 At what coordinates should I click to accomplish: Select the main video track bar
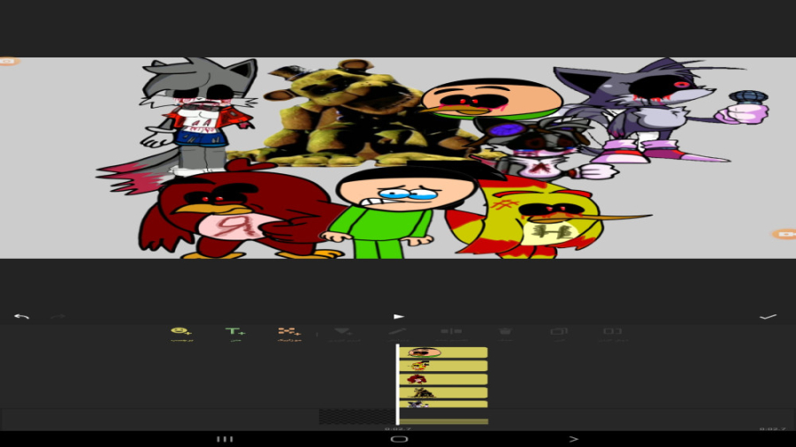pos(443,421)
